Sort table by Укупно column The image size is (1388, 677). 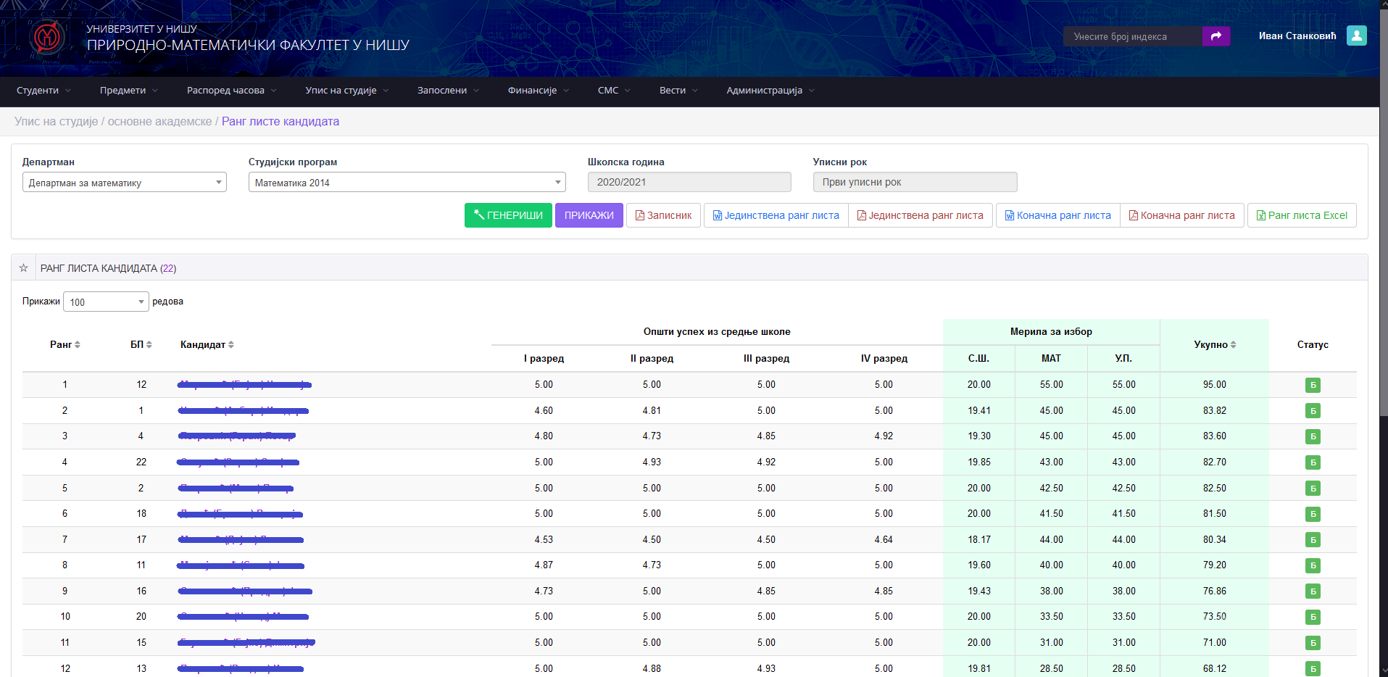(1214, 345)
